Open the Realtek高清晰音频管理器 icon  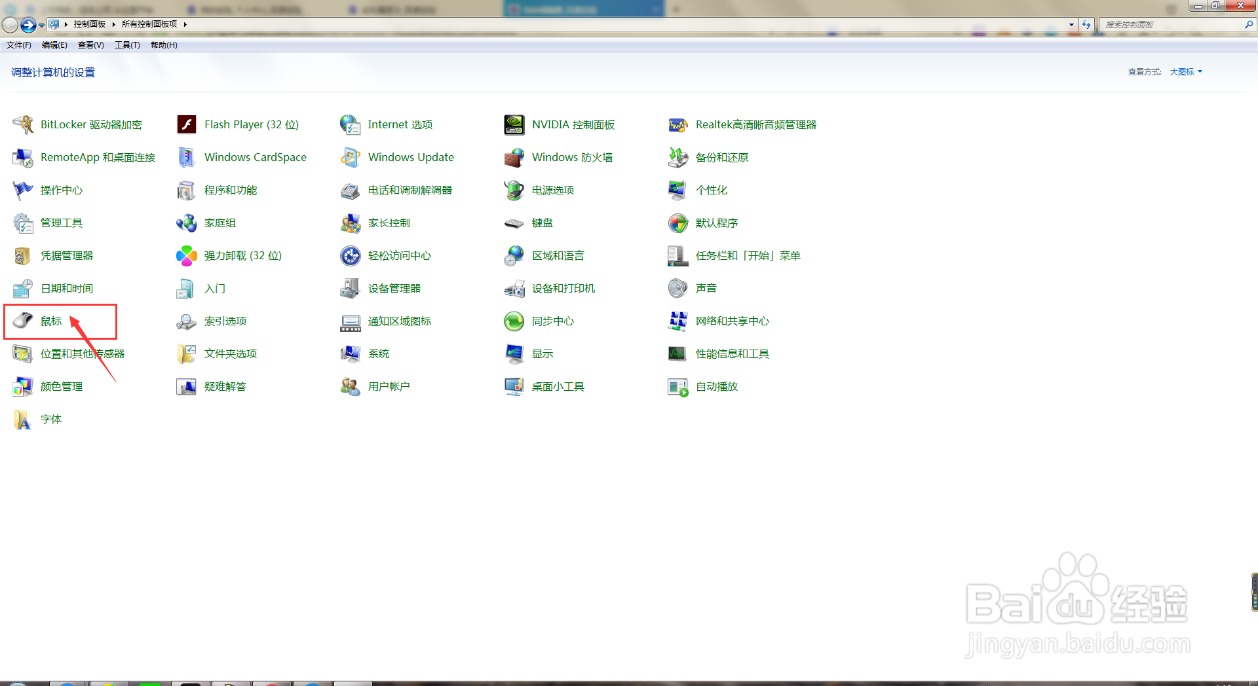tap(678, 124)
